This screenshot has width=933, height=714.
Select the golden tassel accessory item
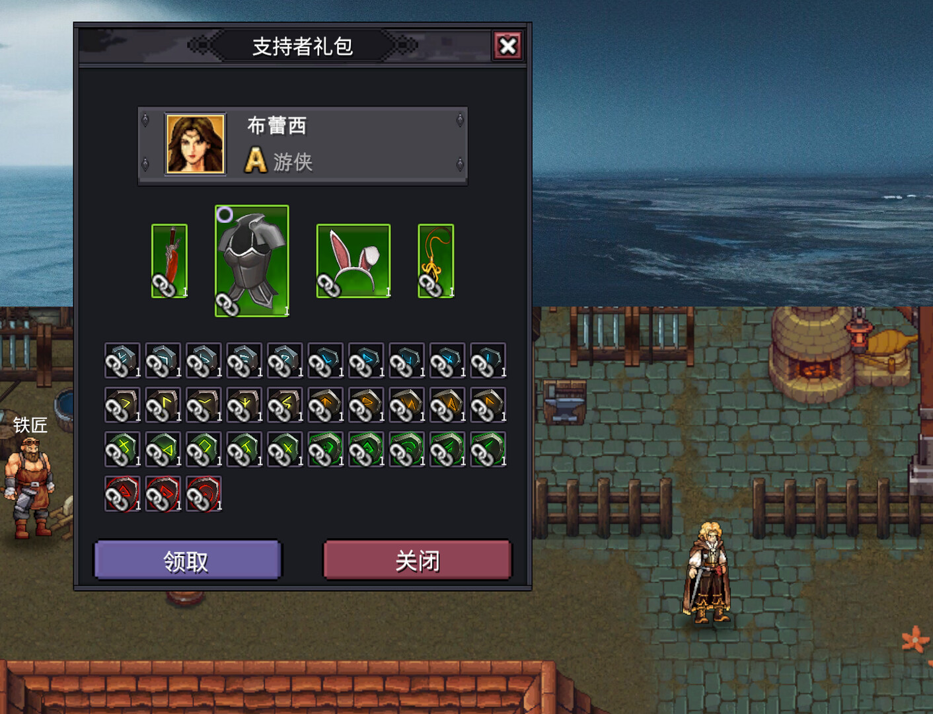point(436,261)
